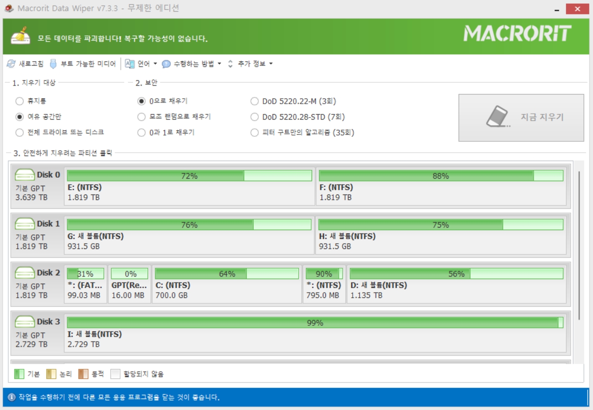Click the 3.639 TB size under Disk 0

point(31,197)
